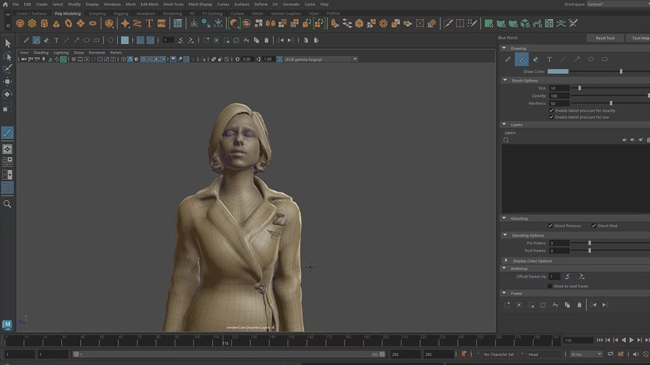Select the Pencil tool in Blue Pencil drawing options

pyautogui.click(x=508, y=59)
